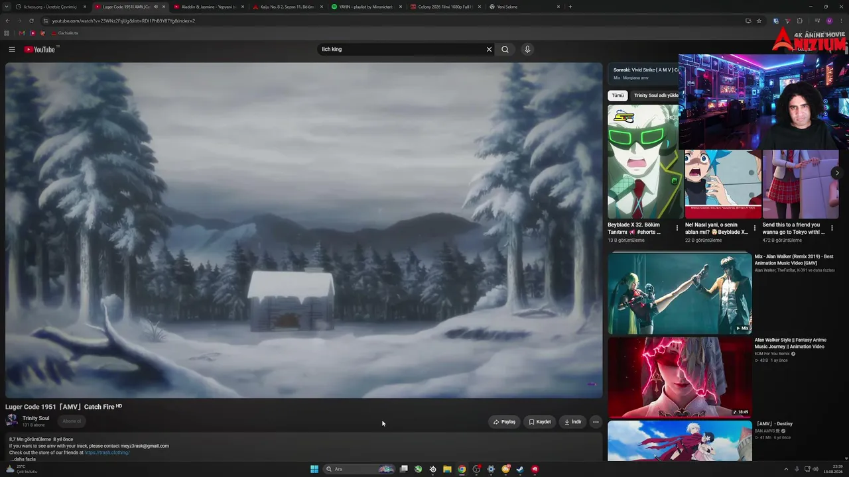Open the weather widget showing 25°C
This screenshot has height=477, width=849.
coord(21,469)
